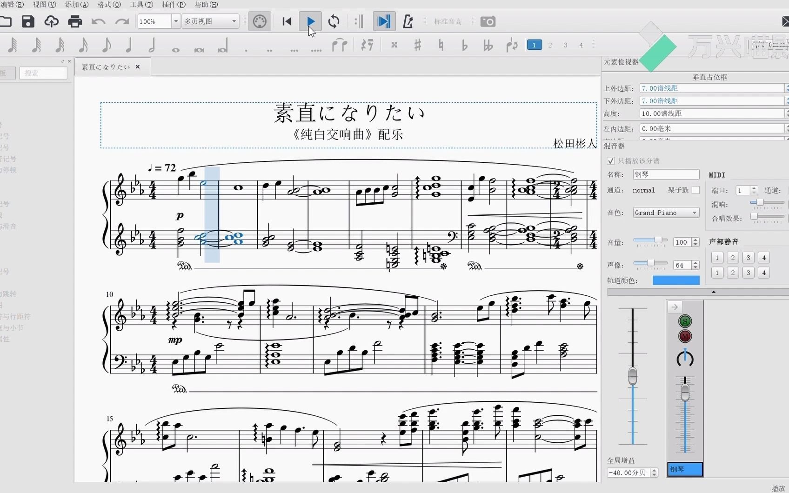Screen dimensions: 789x493
Task: Apply flat accidental
Action: coord(464,45)
